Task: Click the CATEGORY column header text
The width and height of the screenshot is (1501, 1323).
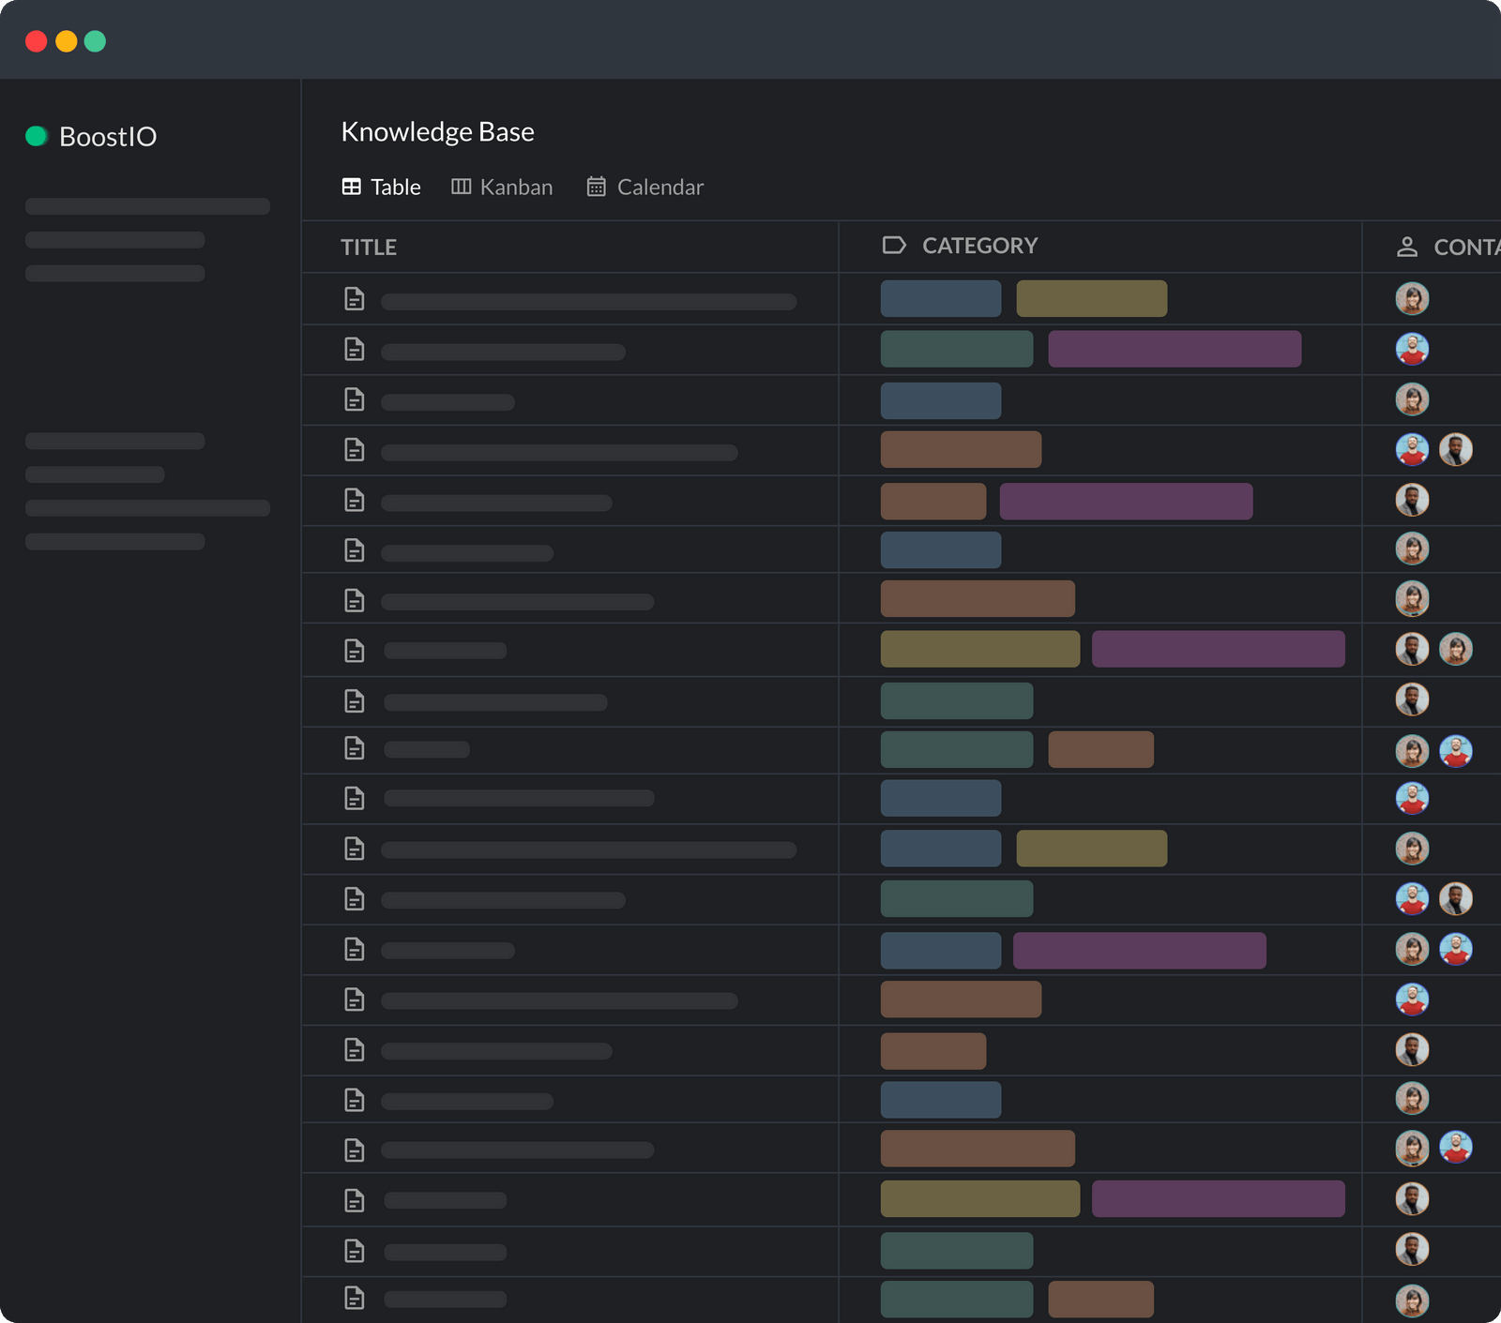Action: [979, 246]
